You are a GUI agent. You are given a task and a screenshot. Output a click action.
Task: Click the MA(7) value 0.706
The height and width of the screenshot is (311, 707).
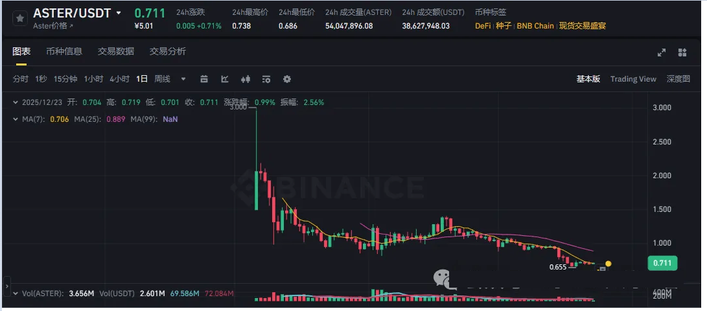60,119
